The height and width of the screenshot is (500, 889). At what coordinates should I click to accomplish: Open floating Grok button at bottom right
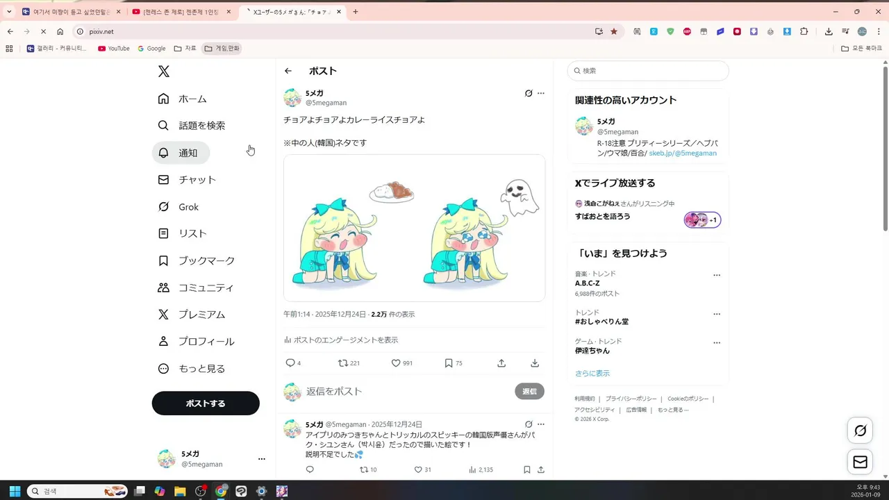click(861, 431)
